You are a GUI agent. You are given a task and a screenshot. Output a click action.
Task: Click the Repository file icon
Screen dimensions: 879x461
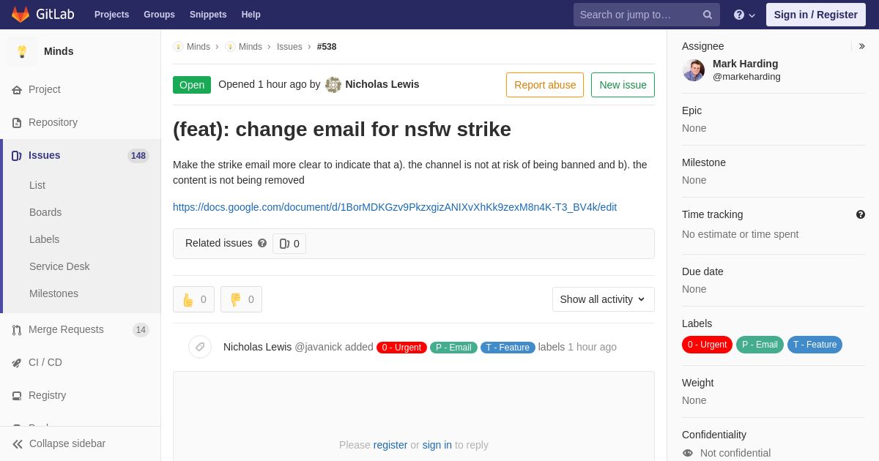(17, 123)
